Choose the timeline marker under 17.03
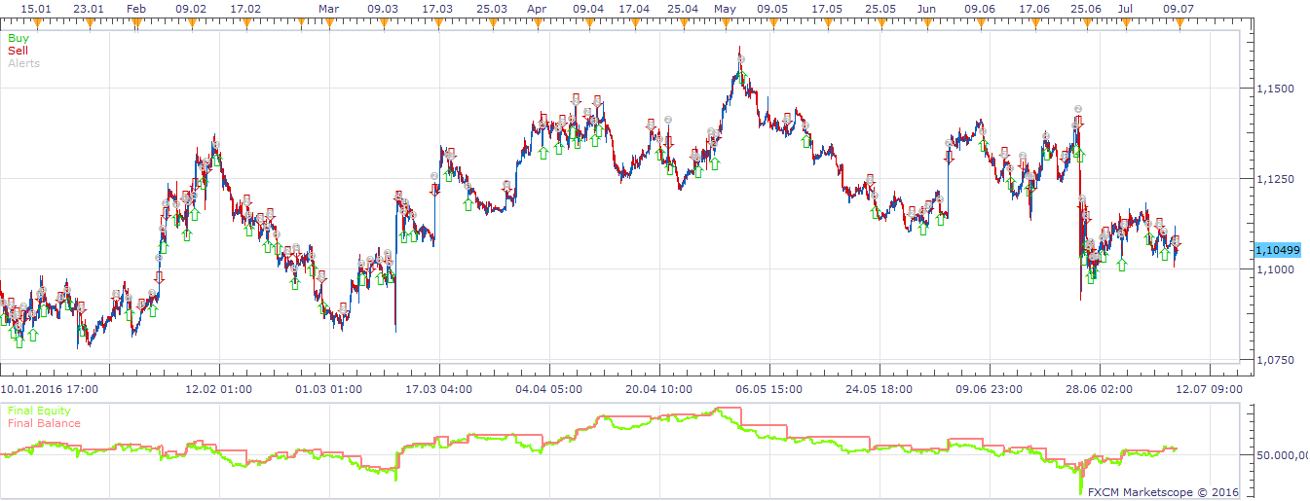This screenshot has height=501, width=1310. (437, 22)
